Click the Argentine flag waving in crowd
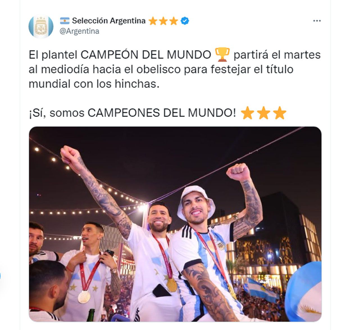Image resolution: width=337 pixels, height=330 pixels. [x=261, y=289]
